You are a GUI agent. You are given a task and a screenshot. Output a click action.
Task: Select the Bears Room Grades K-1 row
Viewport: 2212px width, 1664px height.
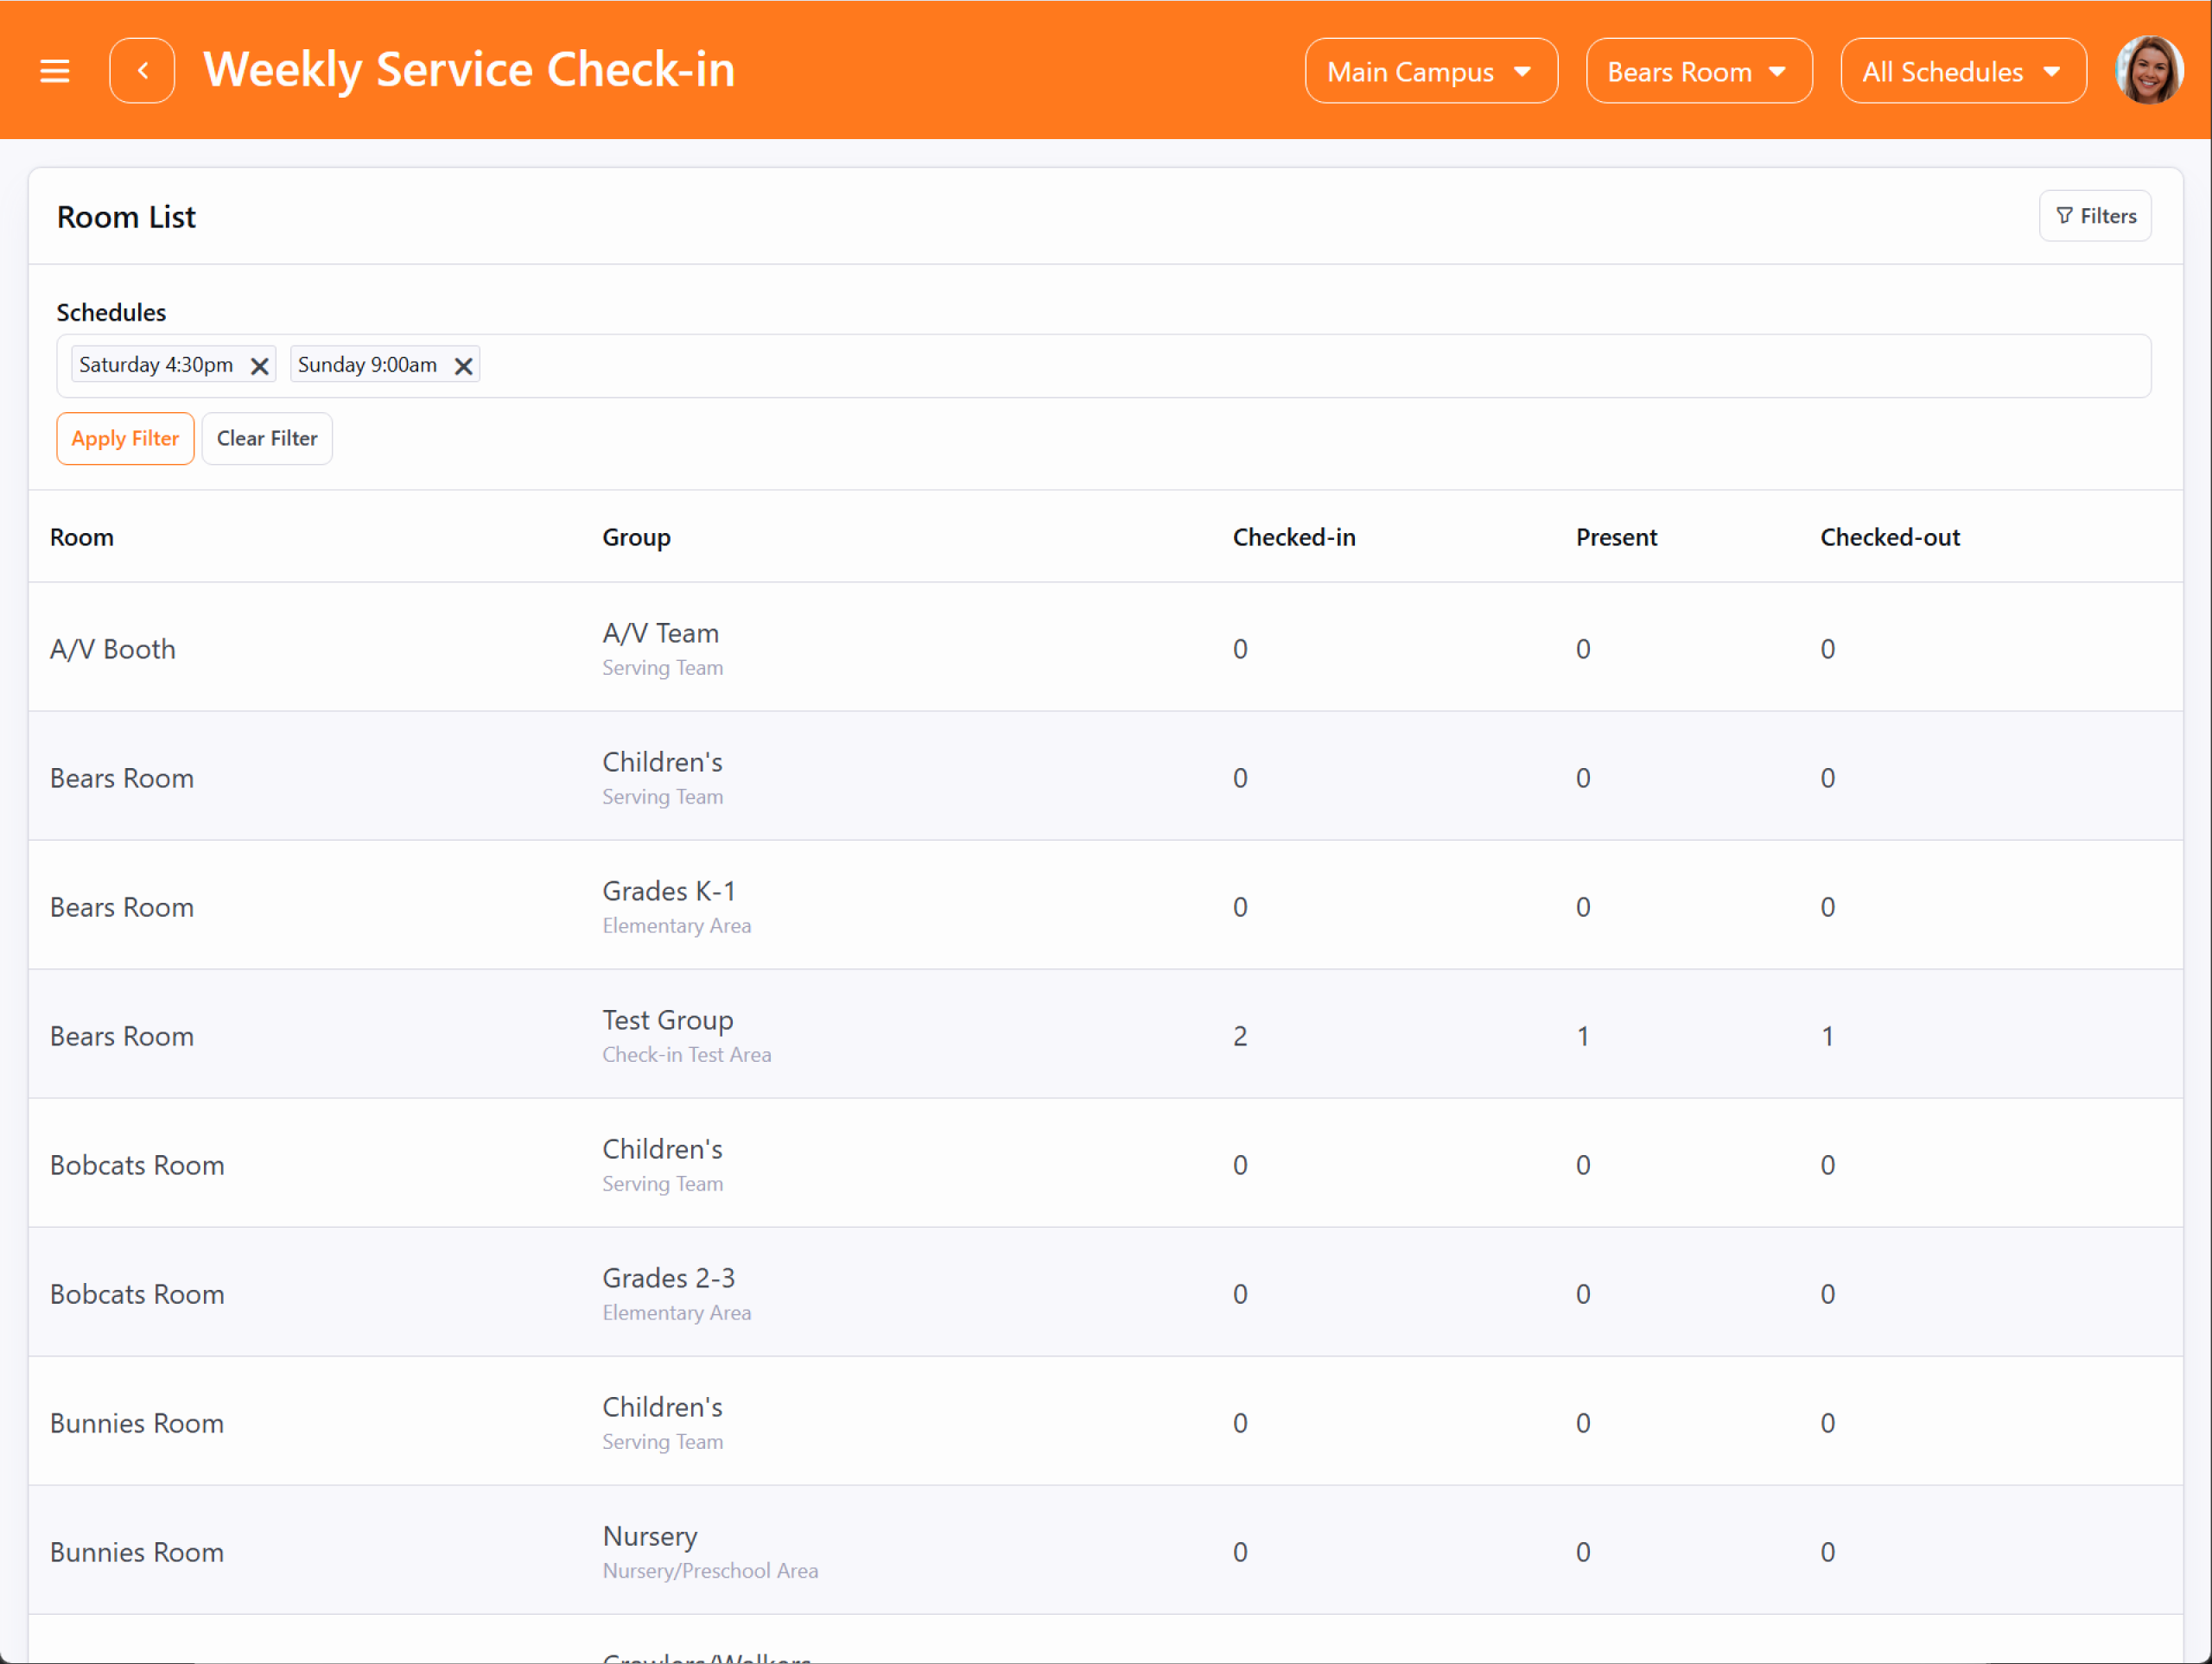(x=667, y=905)
